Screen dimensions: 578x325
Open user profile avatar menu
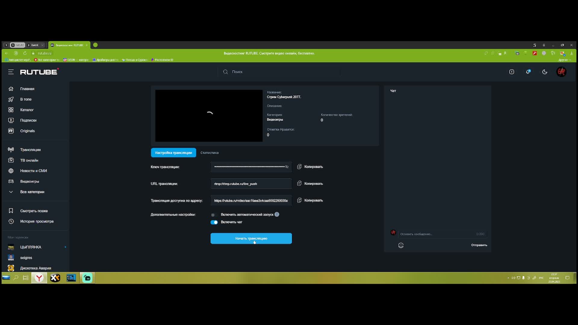(561, 72)
